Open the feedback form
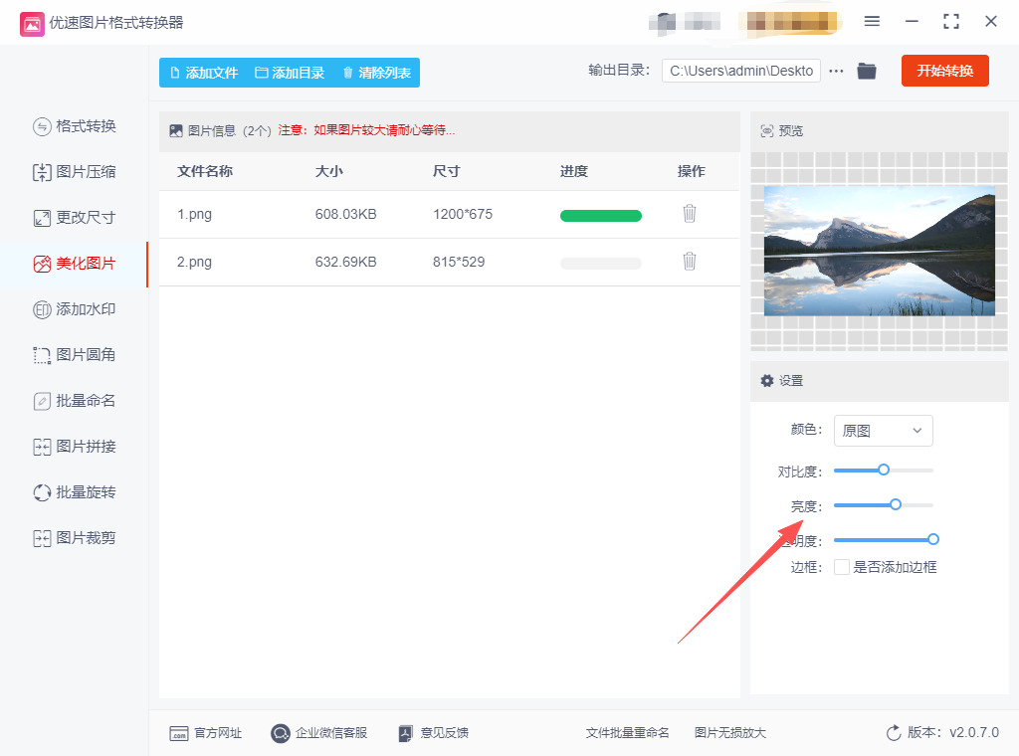 [433, 733]
